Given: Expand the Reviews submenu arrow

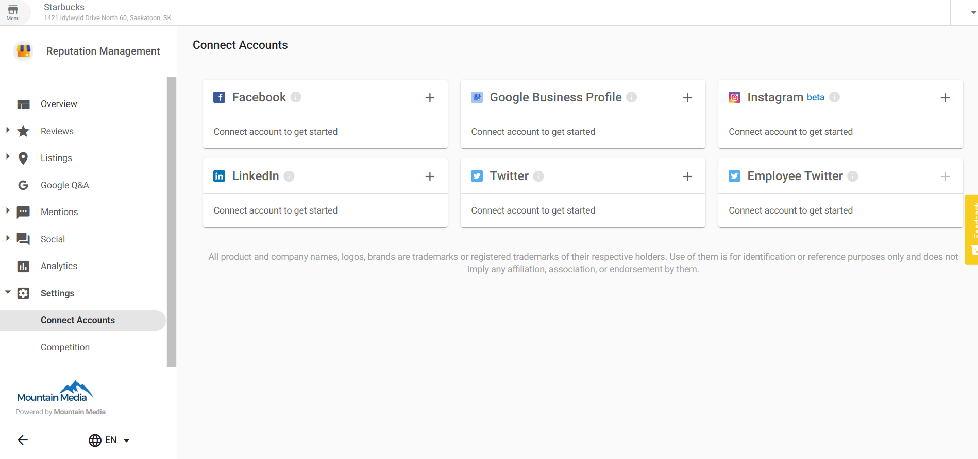Looking at the screenshot, I should [8, 130].
